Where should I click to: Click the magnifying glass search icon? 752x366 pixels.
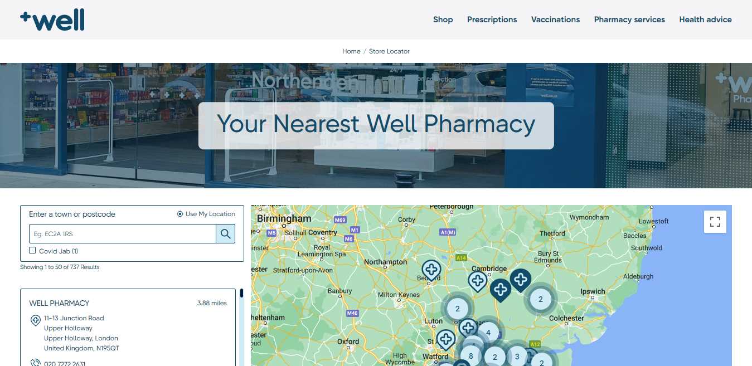pos(225,234)
